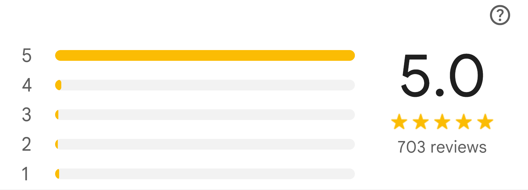Click the third gold star

pos(442,122)
